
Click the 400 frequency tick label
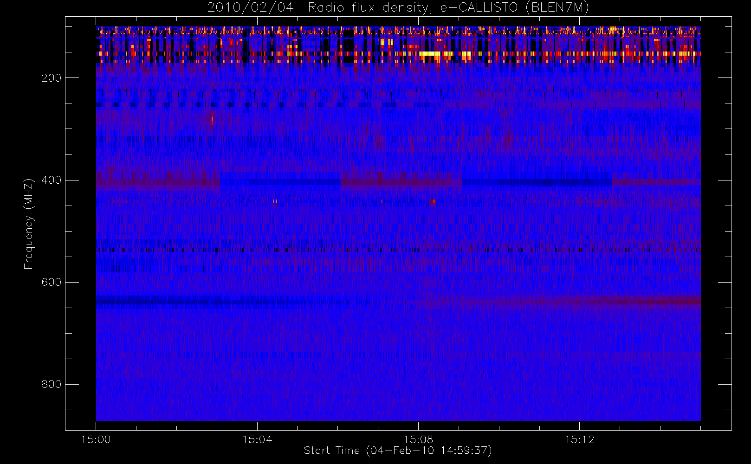[x=51, y=180]
